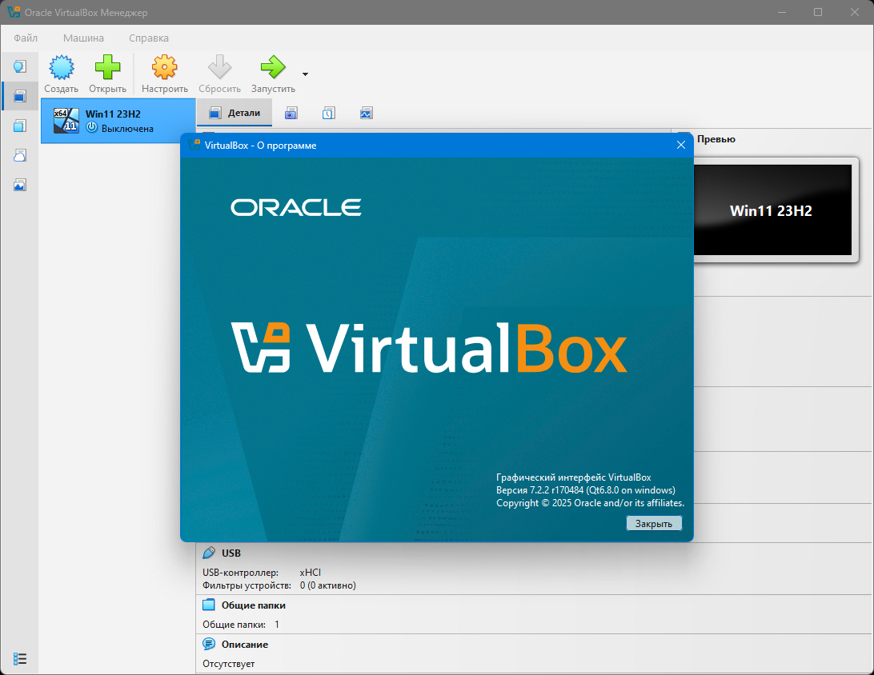Toggle the list view icon at bottom of sidebar
The height and width of the screenshot is (675, 874).
pyautogui.click(x=19, y=659)
